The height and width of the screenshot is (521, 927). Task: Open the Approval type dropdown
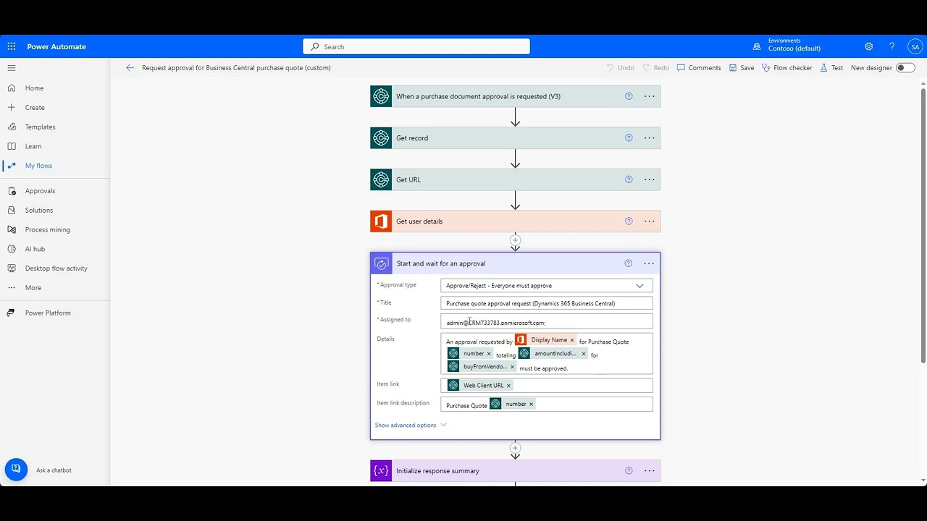[546, 285]
